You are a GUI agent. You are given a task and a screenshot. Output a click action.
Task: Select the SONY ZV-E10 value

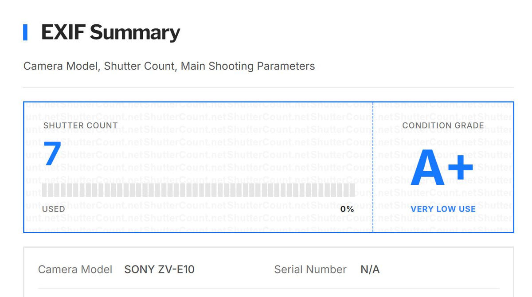(x=159, y=270)
